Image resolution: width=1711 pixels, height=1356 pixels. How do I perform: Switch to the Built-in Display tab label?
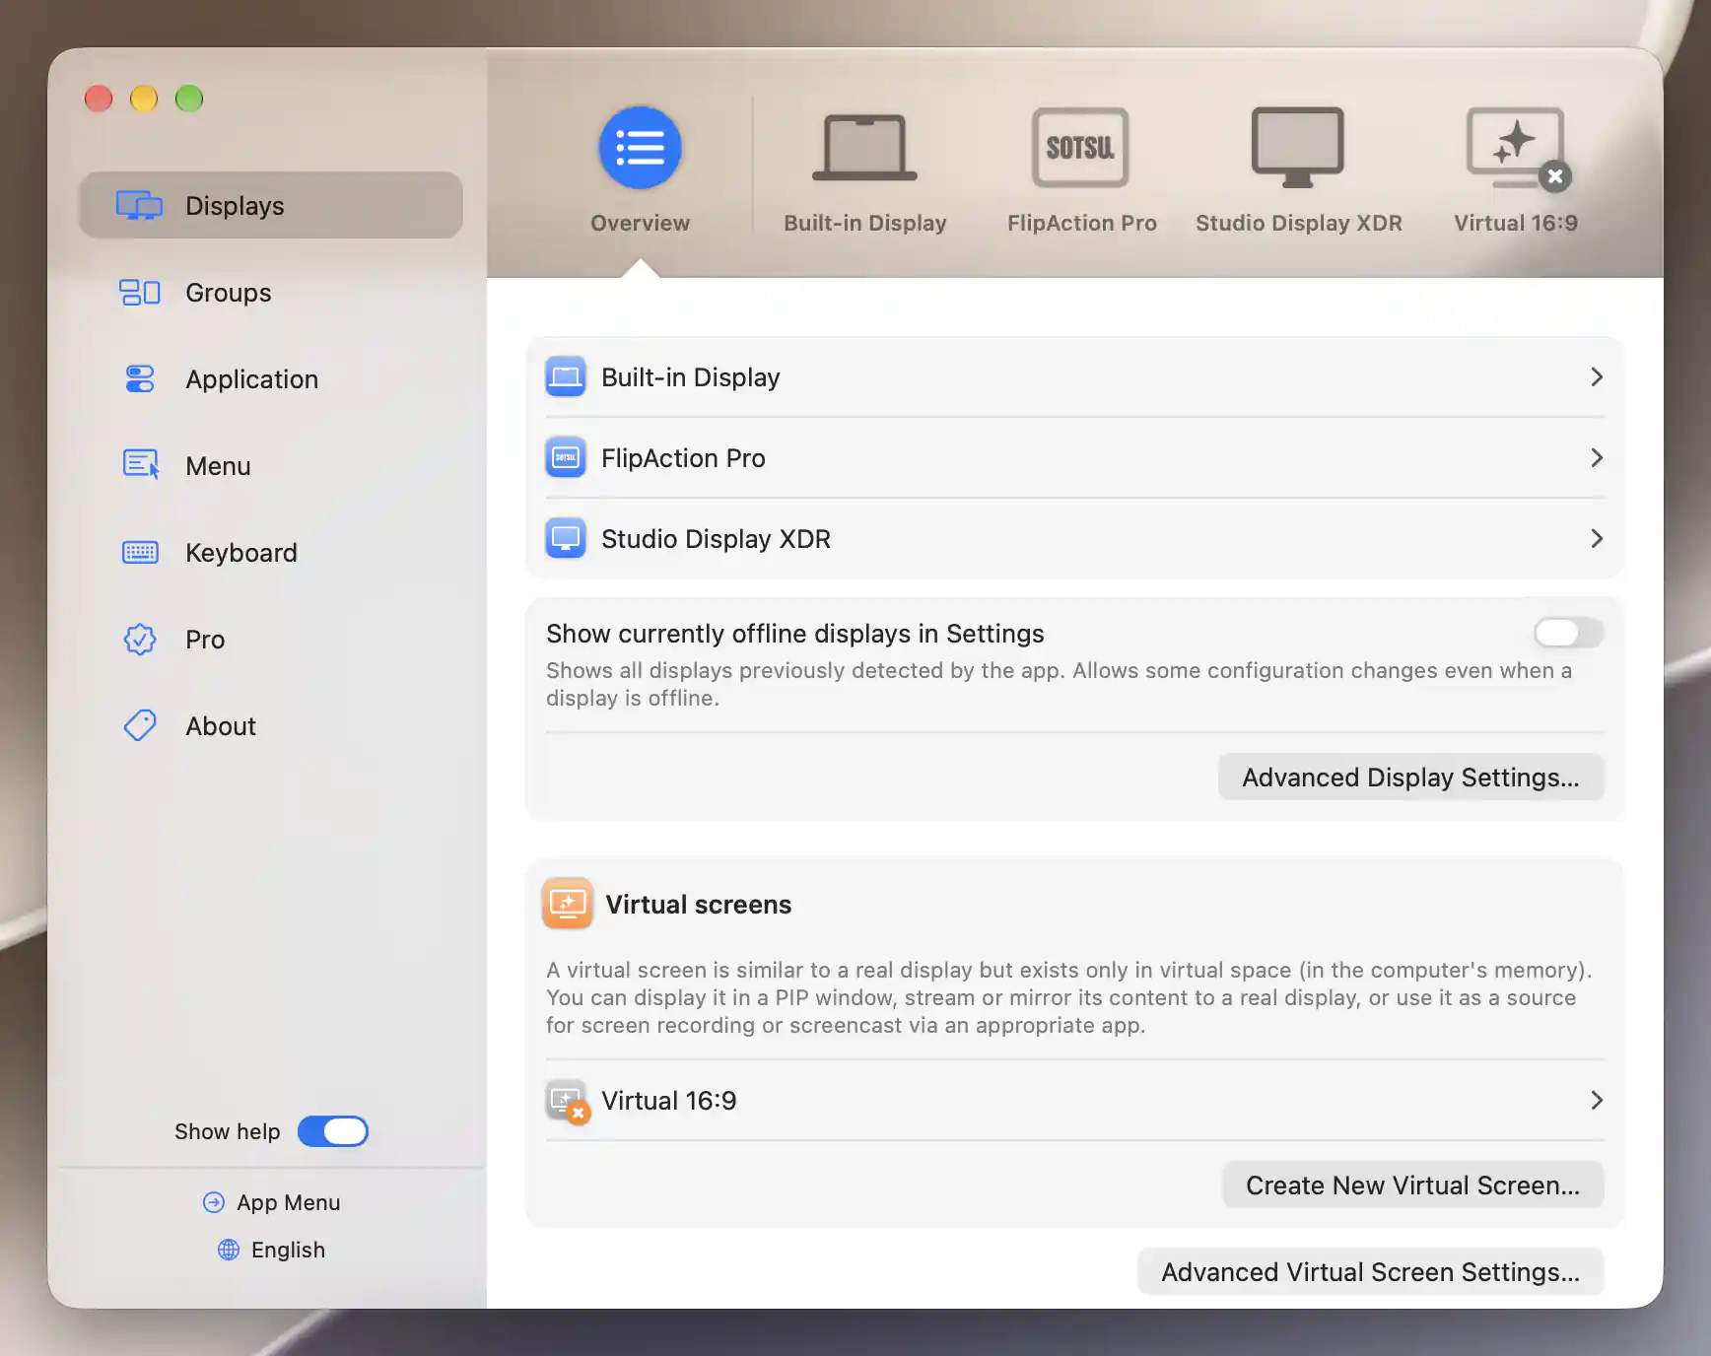pos(864,223)
